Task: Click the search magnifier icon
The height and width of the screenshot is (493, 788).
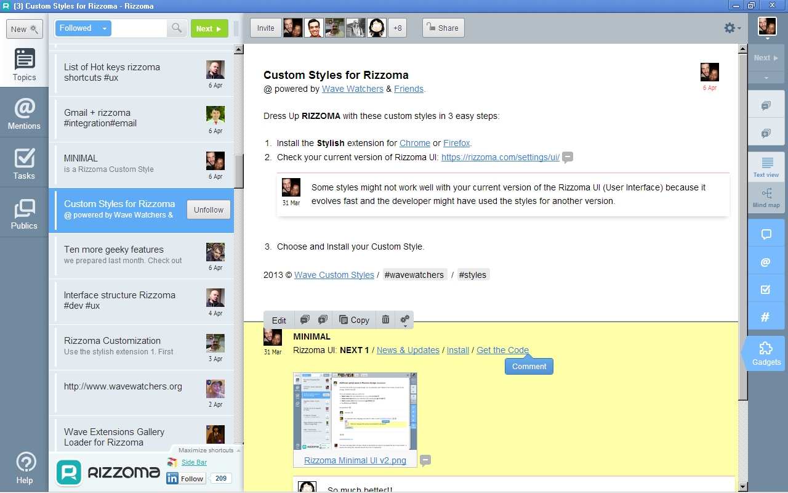Action: click(x=177, y=28)
